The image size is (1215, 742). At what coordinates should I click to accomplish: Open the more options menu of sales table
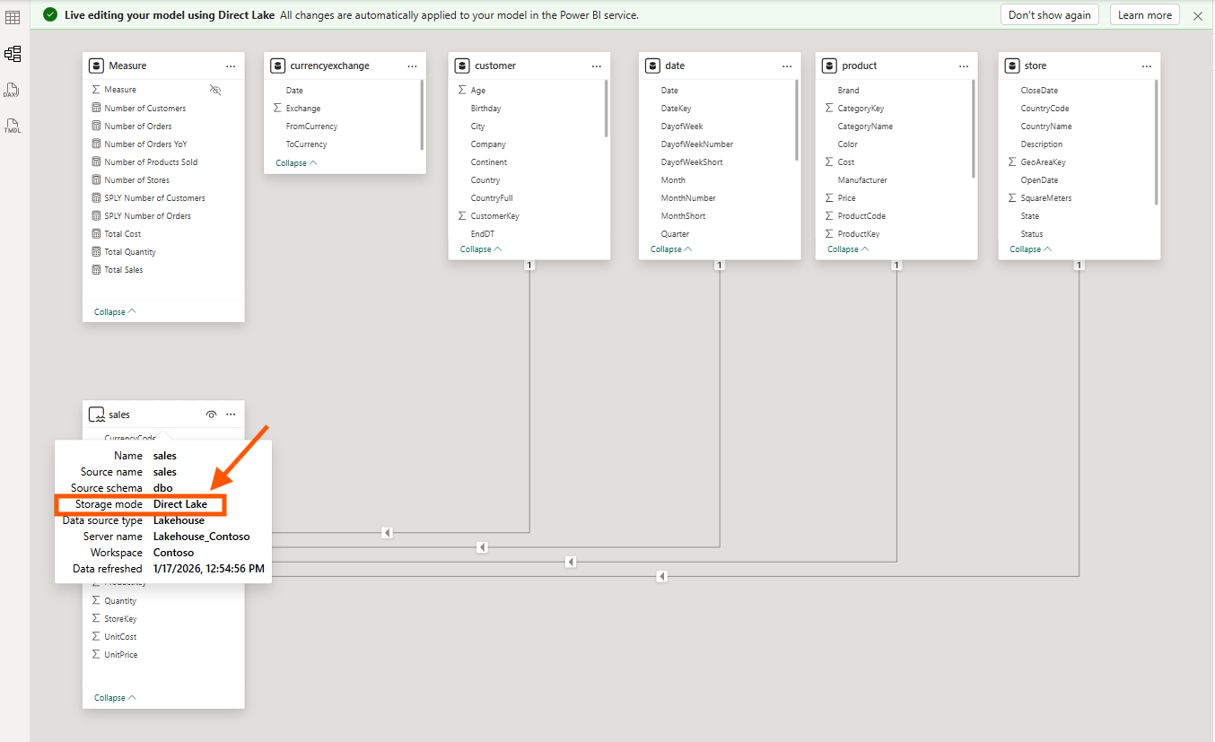tap(231, 415)
